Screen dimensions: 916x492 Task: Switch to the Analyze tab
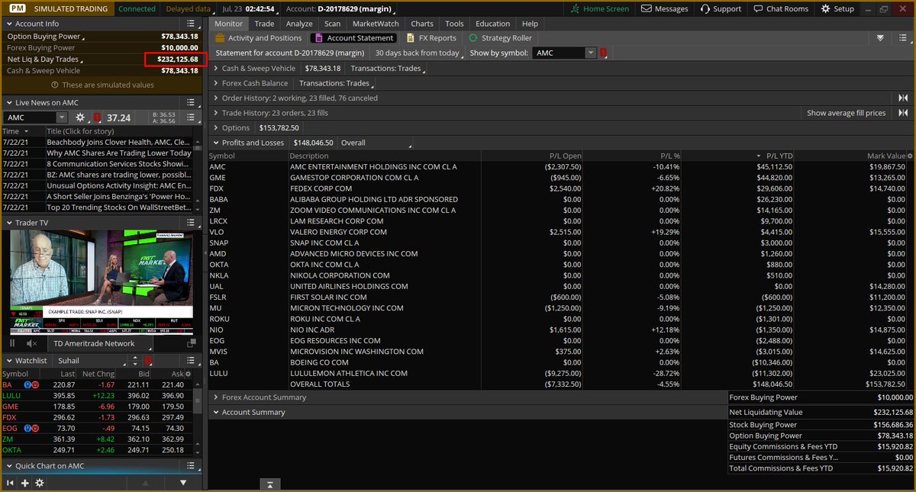[299, 24]
